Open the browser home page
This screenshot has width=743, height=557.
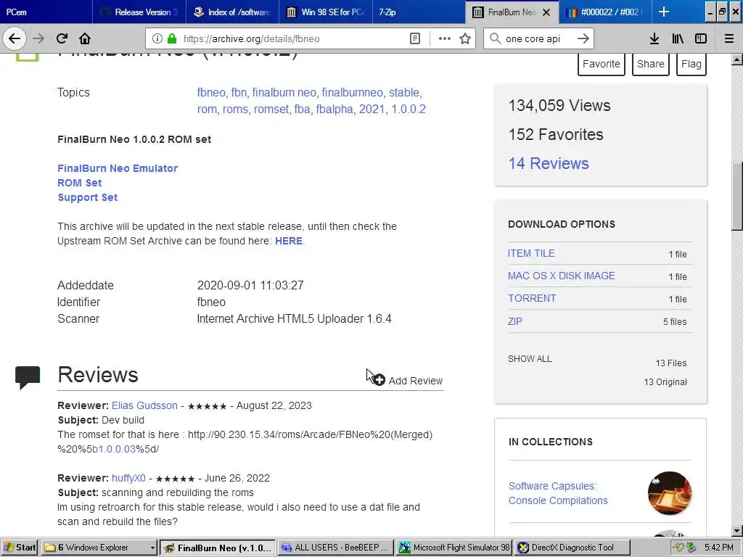click(85, 38)
